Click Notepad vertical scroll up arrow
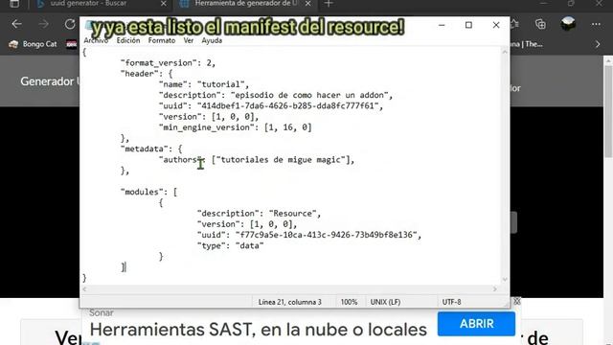 tap(505, 52)
